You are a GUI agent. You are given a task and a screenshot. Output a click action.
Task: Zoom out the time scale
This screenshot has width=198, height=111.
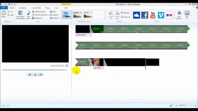(x=176, y=105)
